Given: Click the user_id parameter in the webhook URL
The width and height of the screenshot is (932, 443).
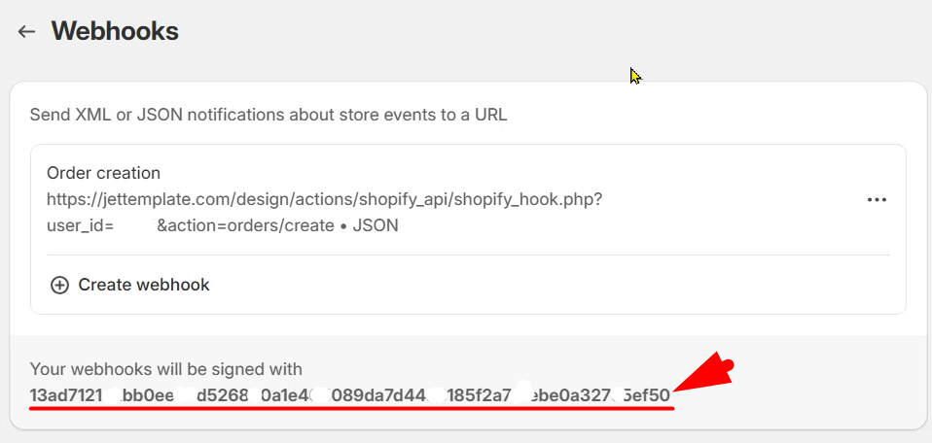Looking at the screenshot, I should pos(80,225).
